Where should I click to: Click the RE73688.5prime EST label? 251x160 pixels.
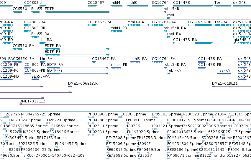pos(121,156)
